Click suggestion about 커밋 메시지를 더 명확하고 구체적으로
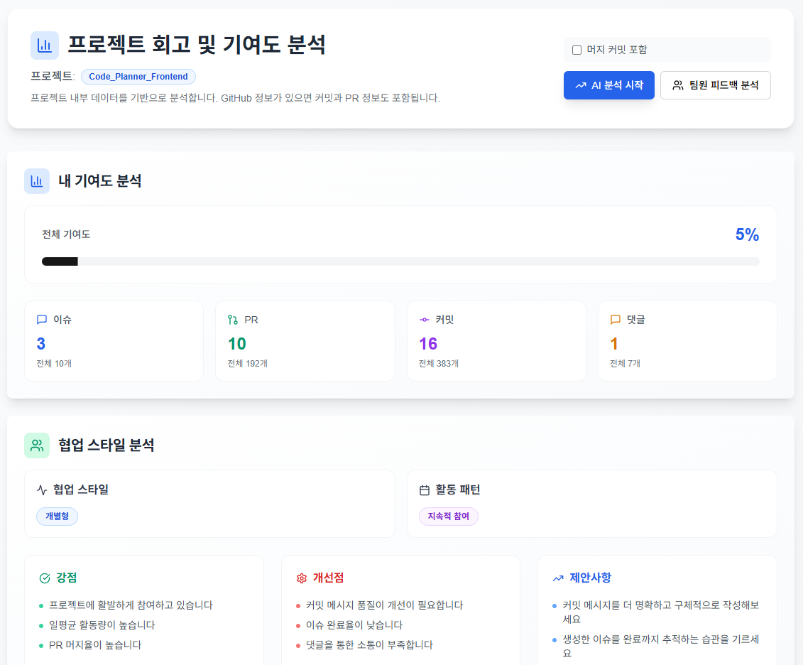This screenshot has height=665, width=803. [660, 612]
